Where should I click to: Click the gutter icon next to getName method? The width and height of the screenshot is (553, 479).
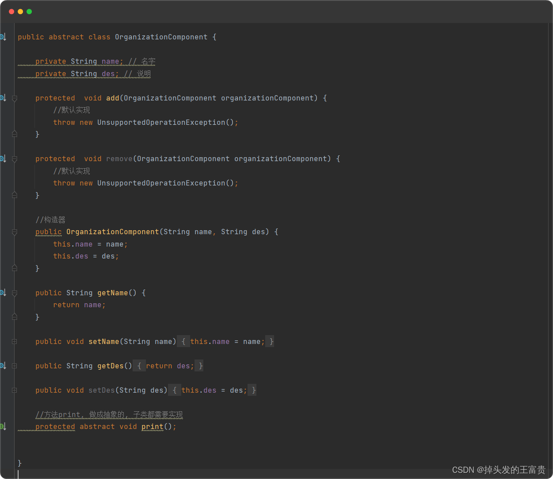(3, 293)
